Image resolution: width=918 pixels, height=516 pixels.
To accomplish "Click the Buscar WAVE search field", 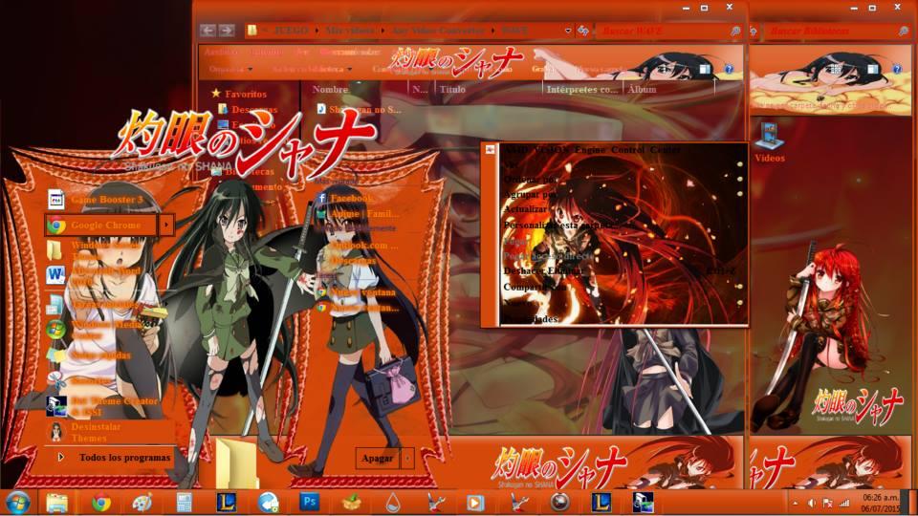I will coord(668,31).
